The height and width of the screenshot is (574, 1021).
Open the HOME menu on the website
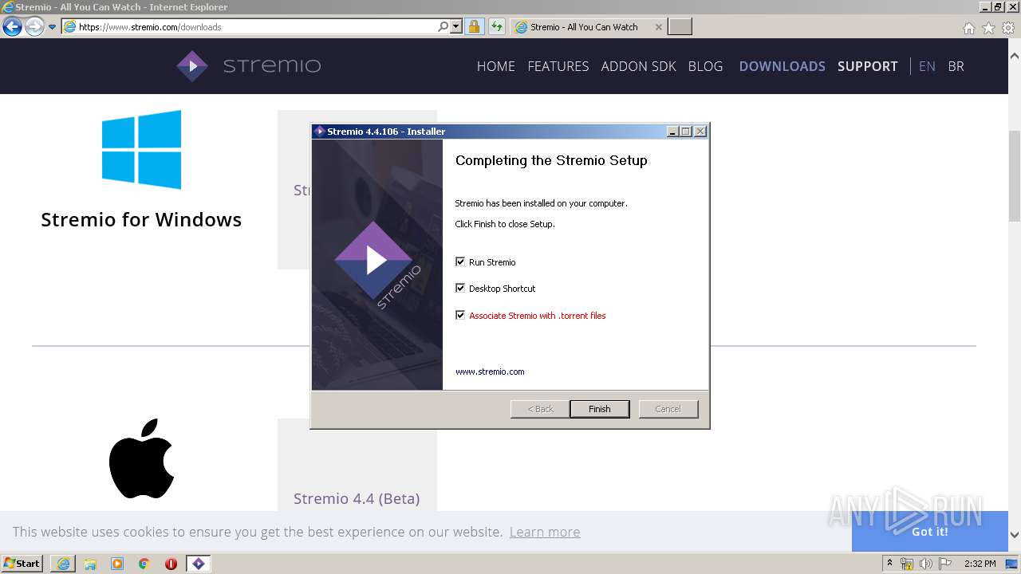[x=496, y=66]
